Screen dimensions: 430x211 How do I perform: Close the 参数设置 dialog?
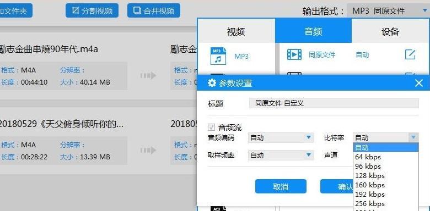click(419, 83)
